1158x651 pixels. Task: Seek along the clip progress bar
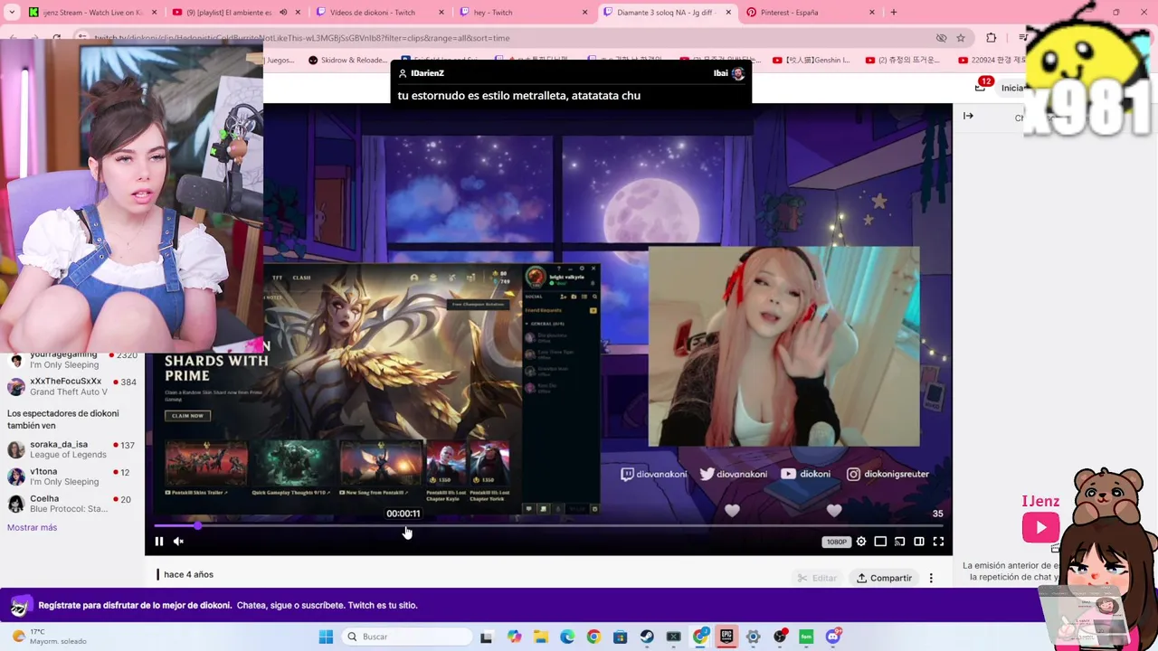pos(548,525)
